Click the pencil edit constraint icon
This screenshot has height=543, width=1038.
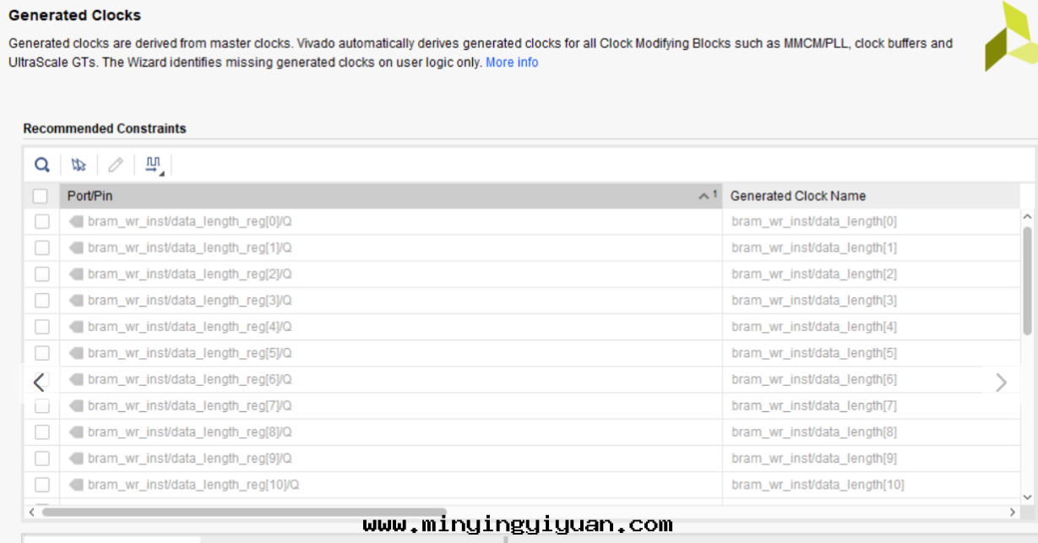point(115,165)
